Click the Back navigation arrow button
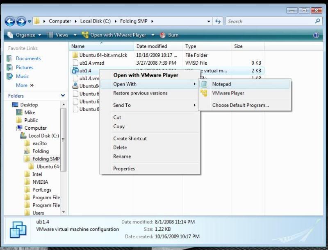Screen dimensions: 328x250 pos(10,21)
